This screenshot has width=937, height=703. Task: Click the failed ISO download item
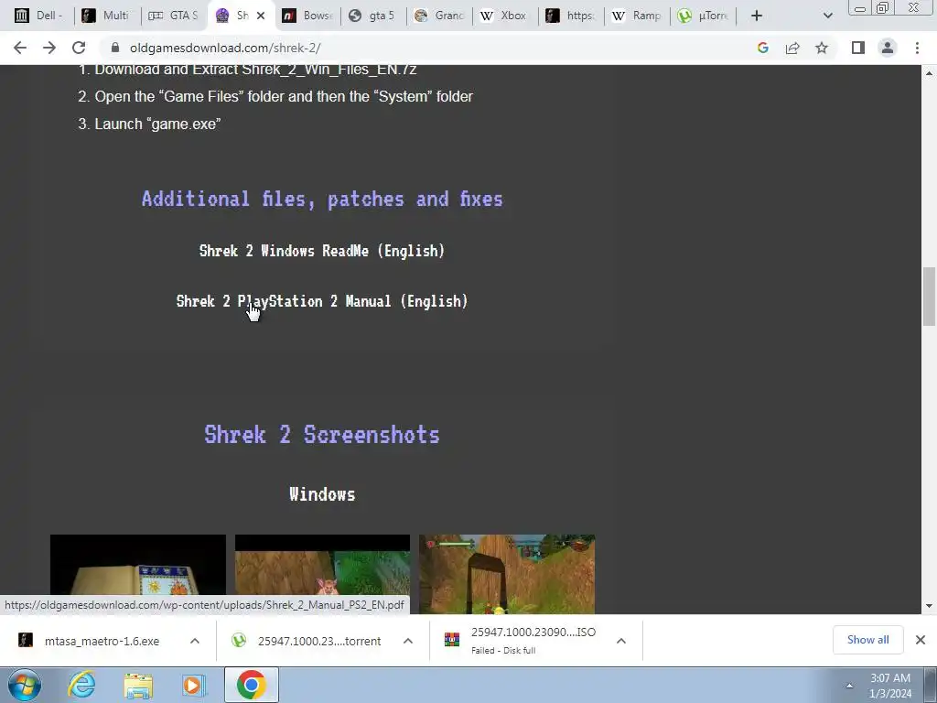(x=521, y=641)
